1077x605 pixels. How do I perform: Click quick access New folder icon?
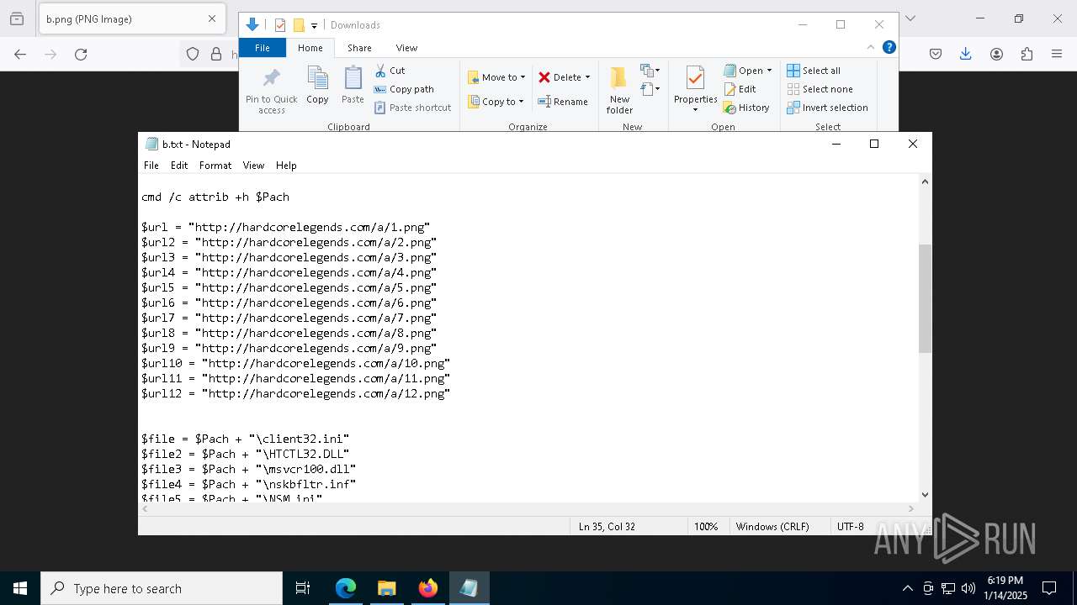[298, 25]
